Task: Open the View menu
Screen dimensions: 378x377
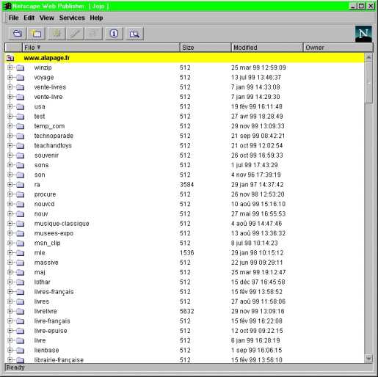Action: coord(47,18)
